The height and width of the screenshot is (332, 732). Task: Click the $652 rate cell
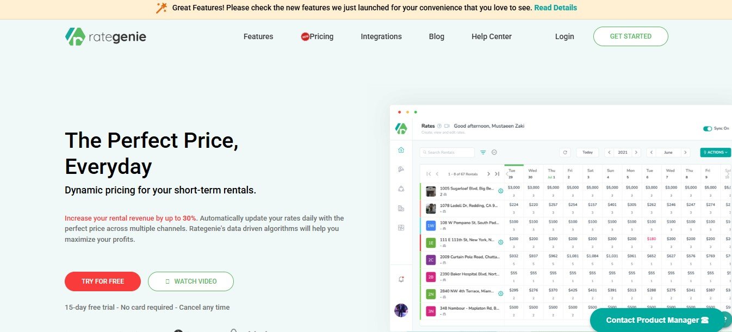[651, 256]
